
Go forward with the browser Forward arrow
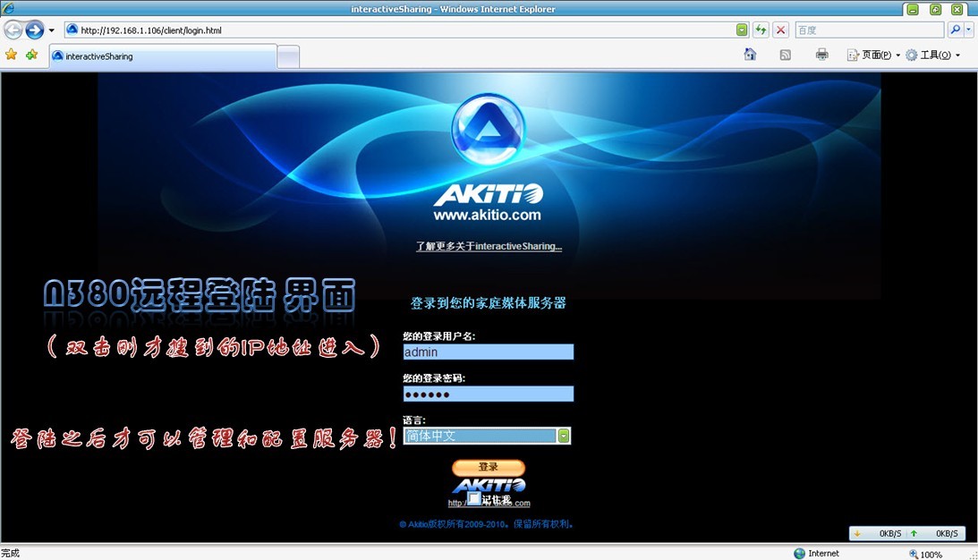point(35,30)
